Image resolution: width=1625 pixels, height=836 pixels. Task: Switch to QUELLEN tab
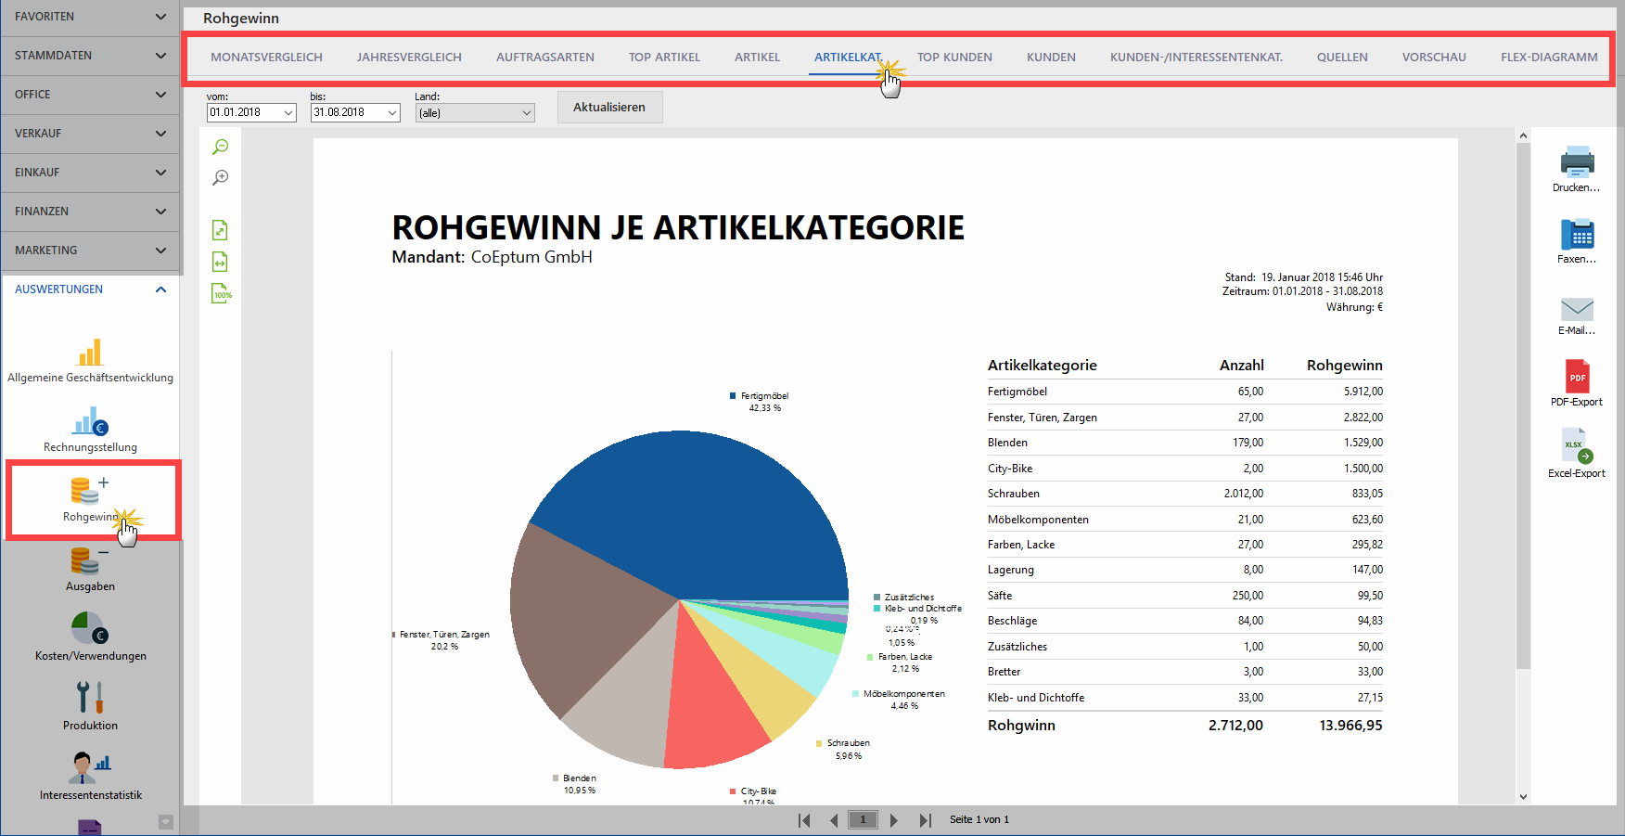tap(1342, 58)
